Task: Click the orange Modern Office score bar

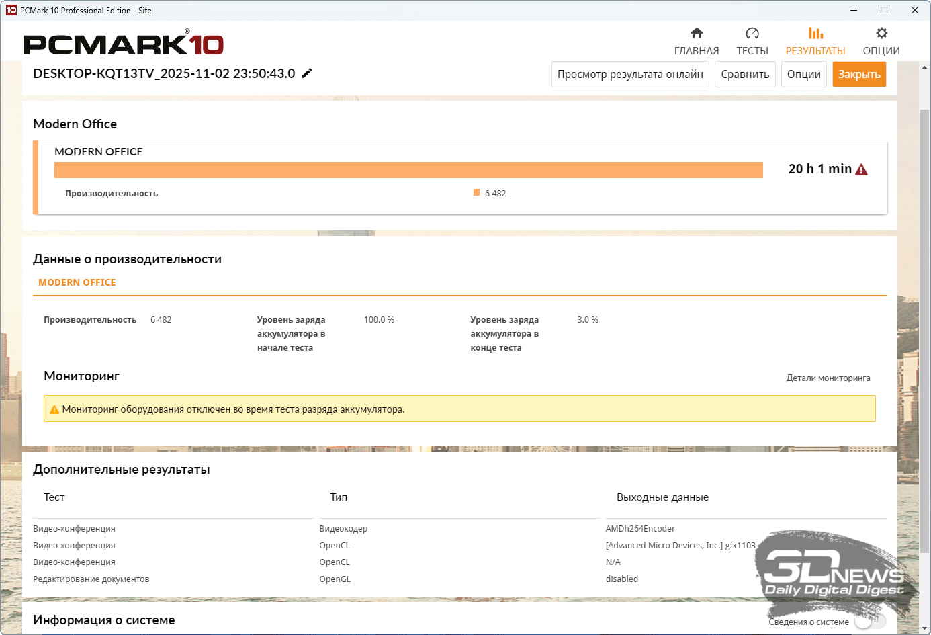Action: click(408, 170)
